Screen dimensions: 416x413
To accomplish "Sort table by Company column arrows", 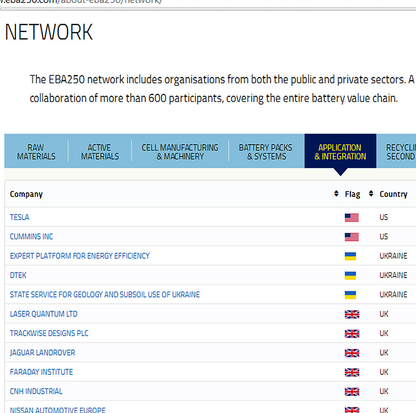I will [x=336, y=193].
